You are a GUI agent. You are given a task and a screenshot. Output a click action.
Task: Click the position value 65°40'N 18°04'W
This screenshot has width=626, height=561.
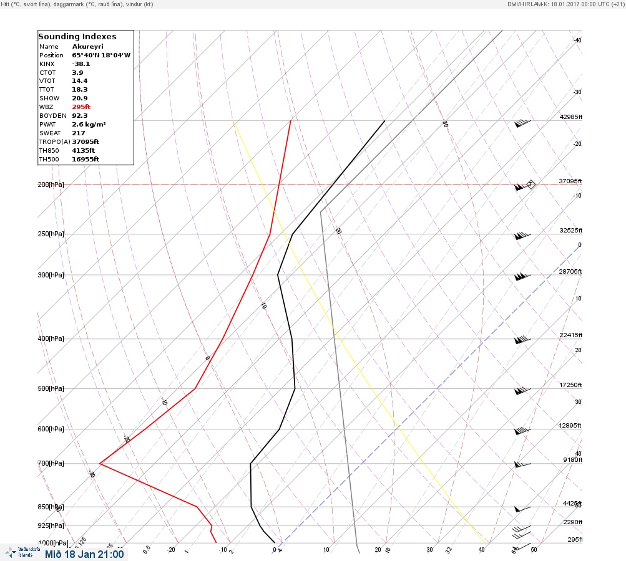pyautogui.click(x=101, y=55)
